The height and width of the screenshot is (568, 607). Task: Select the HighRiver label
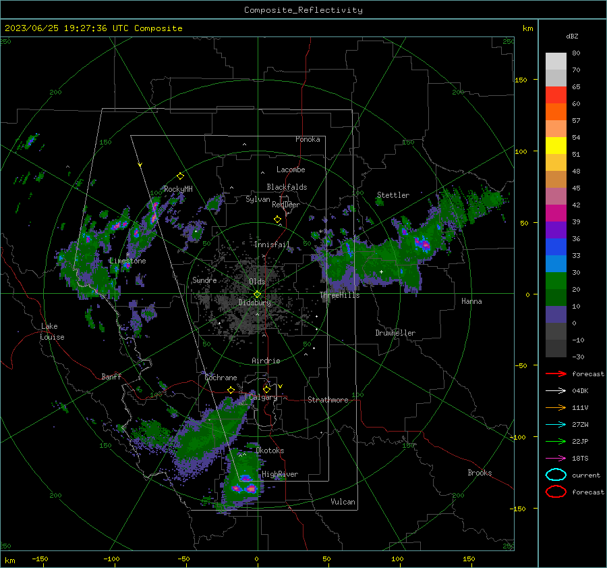tap(280, 474)
